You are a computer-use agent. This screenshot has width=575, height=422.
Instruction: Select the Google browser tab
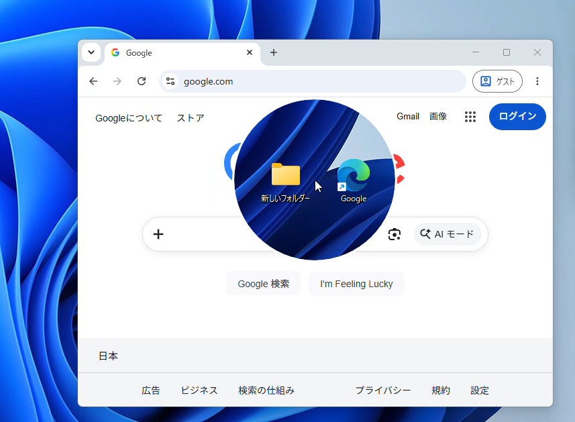182,53
